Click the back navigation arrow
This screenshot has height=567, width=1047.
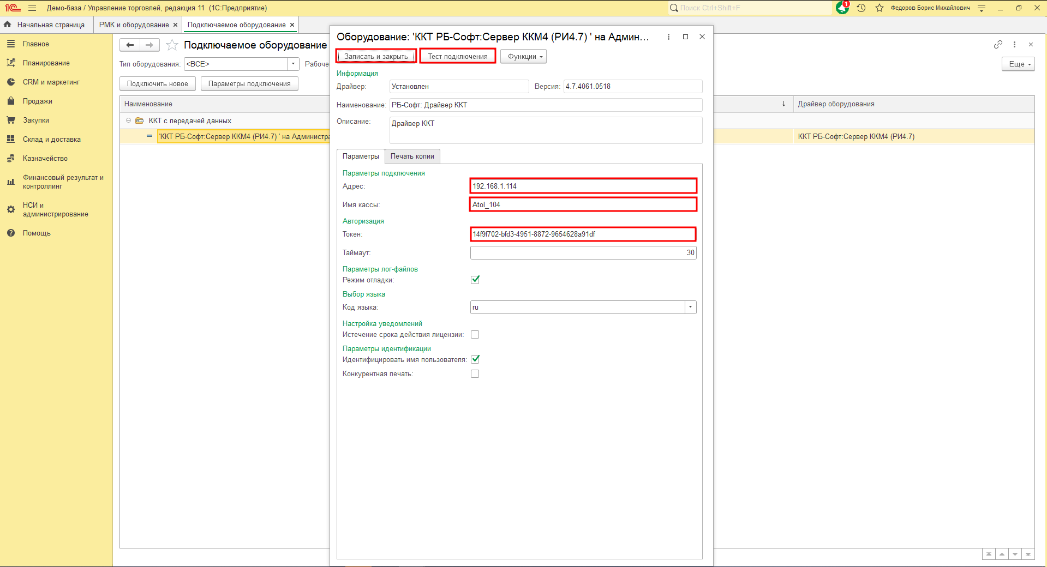pyautogui.click(x=130, y=45)
